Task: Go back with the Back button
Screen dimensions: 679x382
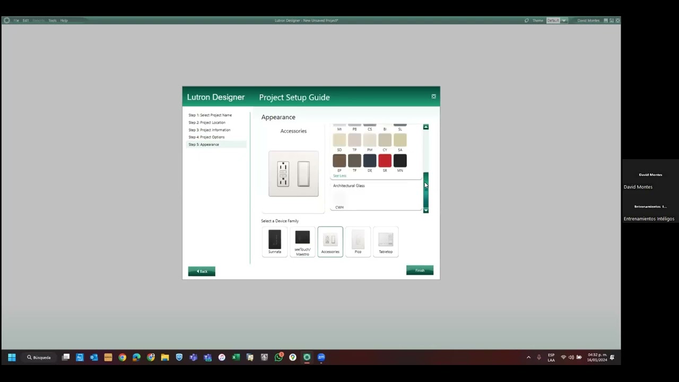Action: pyautogui.click(x=202, y=271)
